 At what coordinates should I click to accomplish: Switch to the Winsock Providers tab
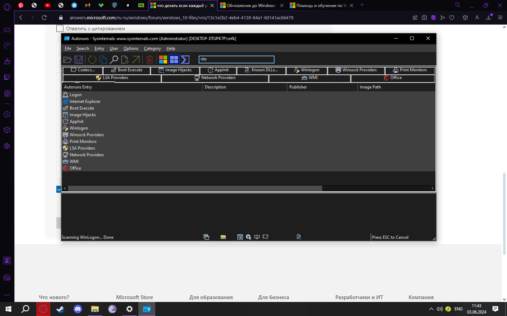(x=356, y=70)
